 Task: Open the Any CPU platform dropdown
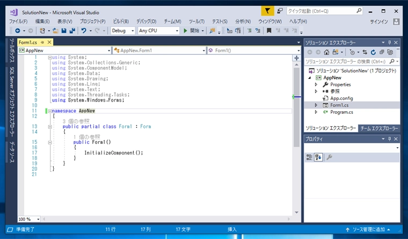(158, 31)
